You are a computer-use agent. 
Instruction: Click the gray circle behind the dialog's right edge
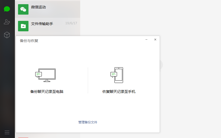click(161, 65)
